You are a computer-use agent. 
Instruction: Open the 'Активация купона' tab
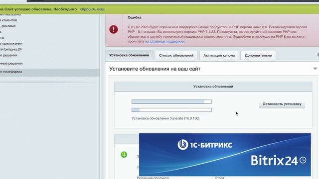(219, 55)
